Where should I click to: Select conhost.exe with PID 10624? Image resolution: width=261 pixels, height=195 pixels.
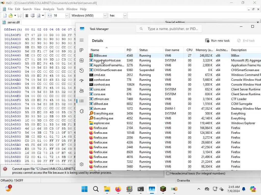point(174,84)
